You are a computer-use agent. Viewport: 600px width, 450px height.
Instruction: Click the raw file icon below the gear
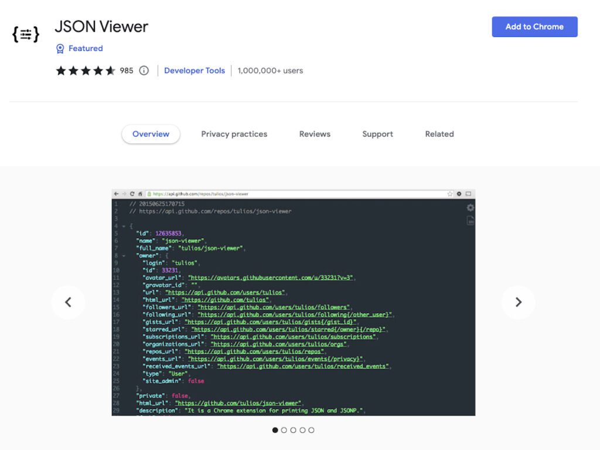pos(471,221)
